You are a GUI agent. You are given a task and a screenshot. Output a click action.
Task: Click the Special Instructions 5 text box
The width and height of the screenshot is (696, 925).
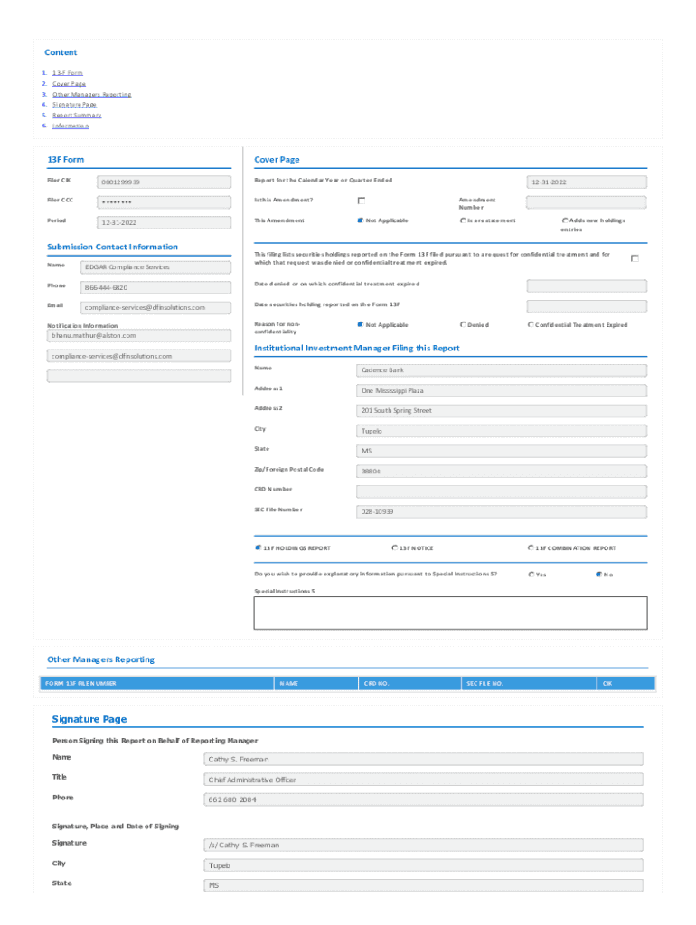450,612
